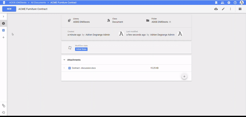Viewport: 246px width, 117px height.
Task: Click the AODocs logo in top-left corner
Action: [4, 2]
